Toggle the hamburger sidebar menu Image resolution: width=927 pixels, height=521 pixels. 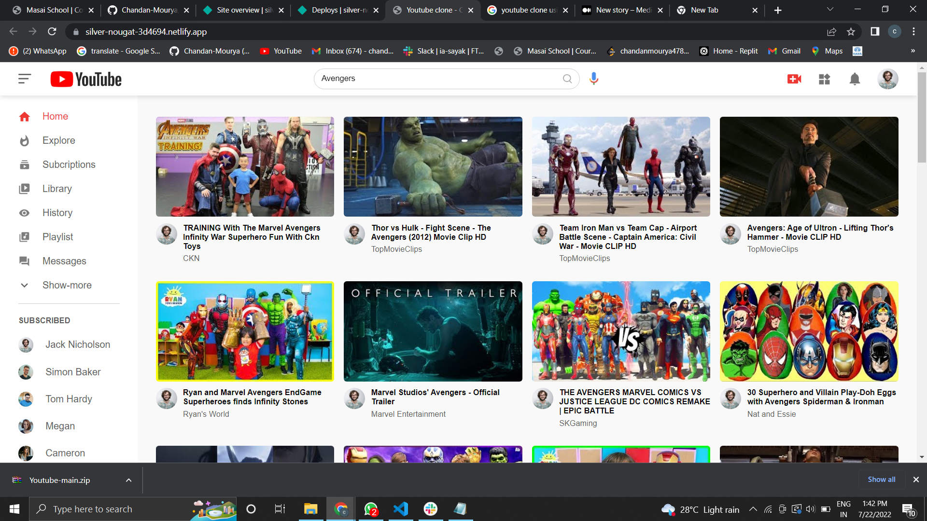[x=25, y=79]
